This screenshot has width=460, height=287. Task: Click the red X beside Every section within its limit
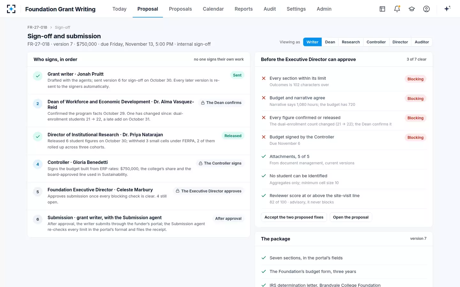(264, 78)
